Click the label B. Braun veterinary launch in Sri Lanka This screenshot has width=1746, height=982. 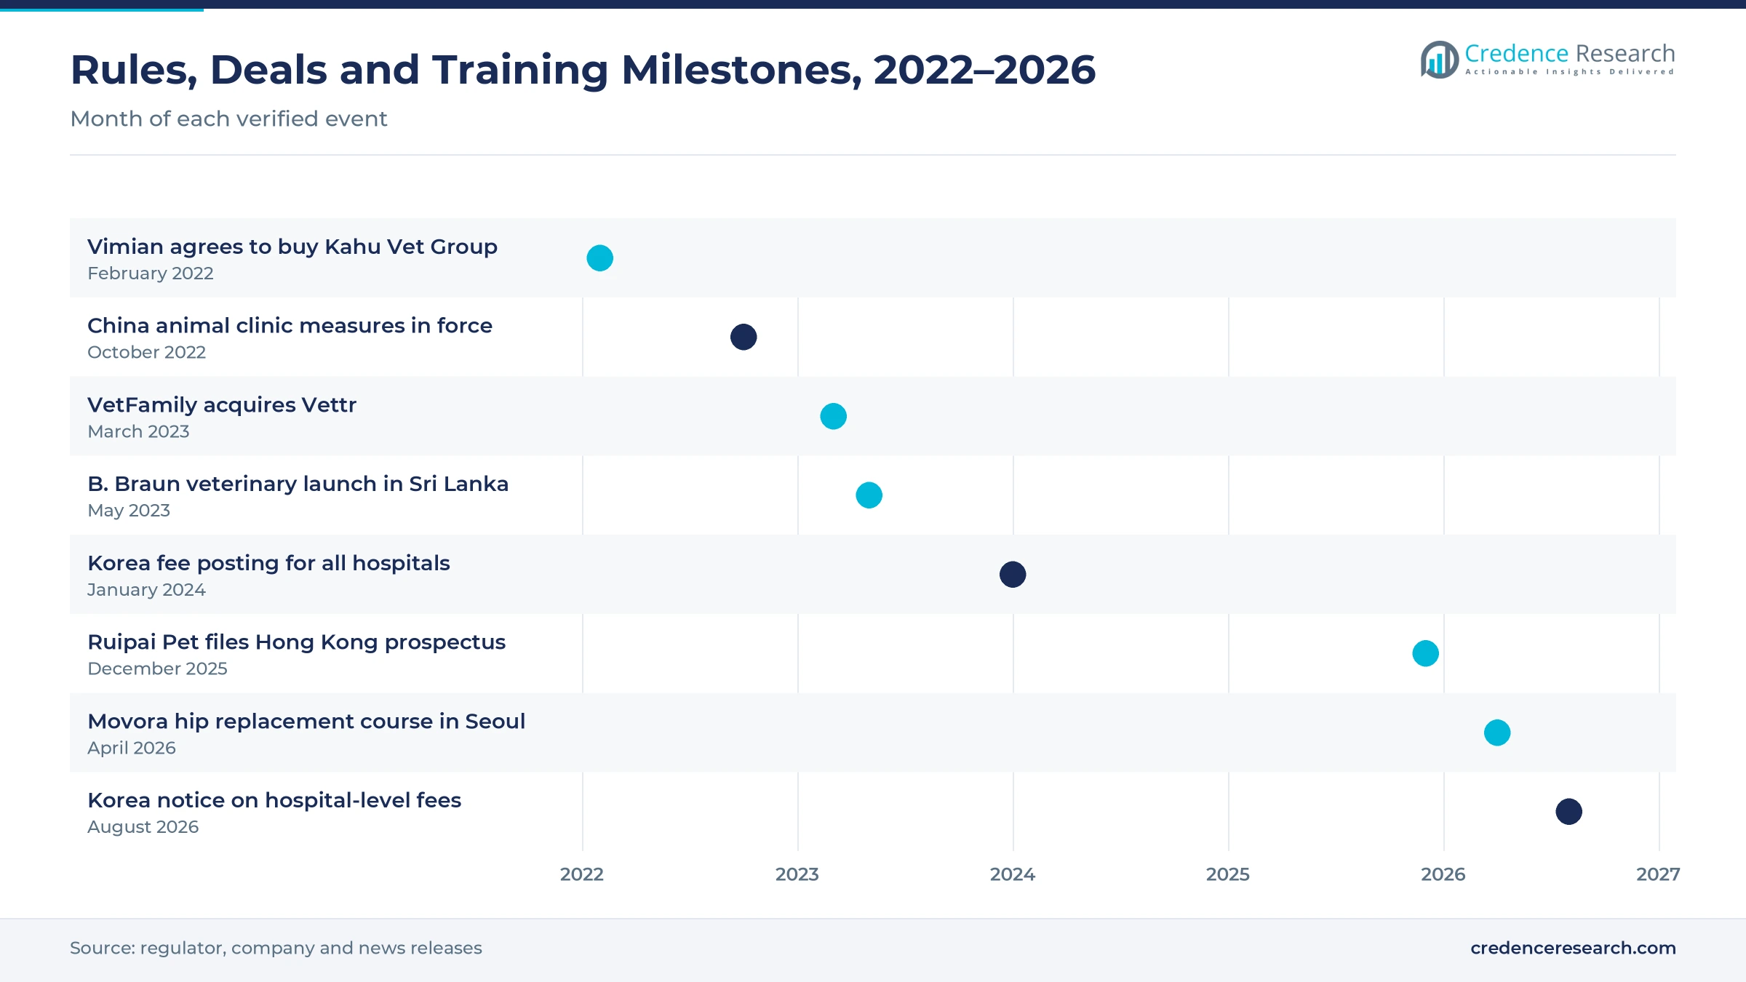click(298, 484)
